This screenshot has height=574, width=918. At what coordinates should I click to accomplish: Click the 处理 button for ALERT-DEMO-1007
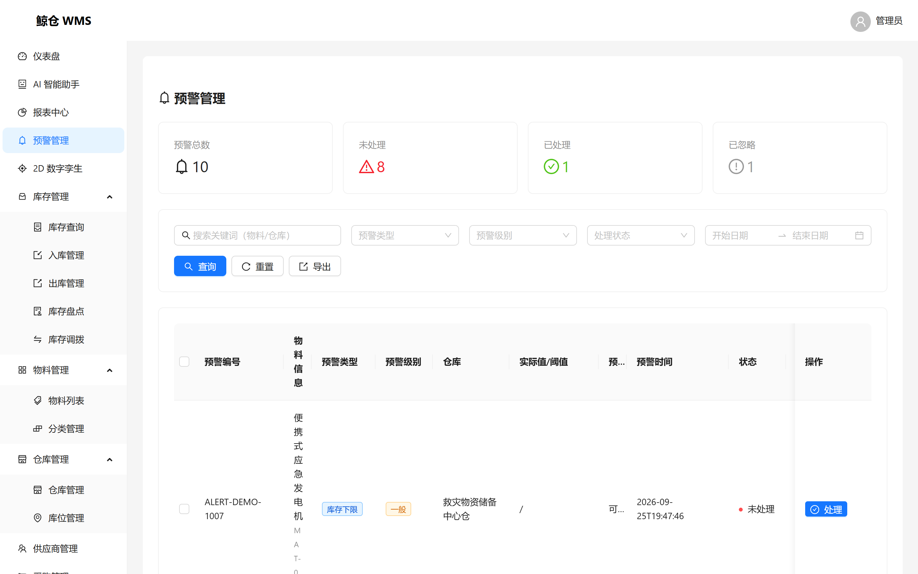(826, 509)
